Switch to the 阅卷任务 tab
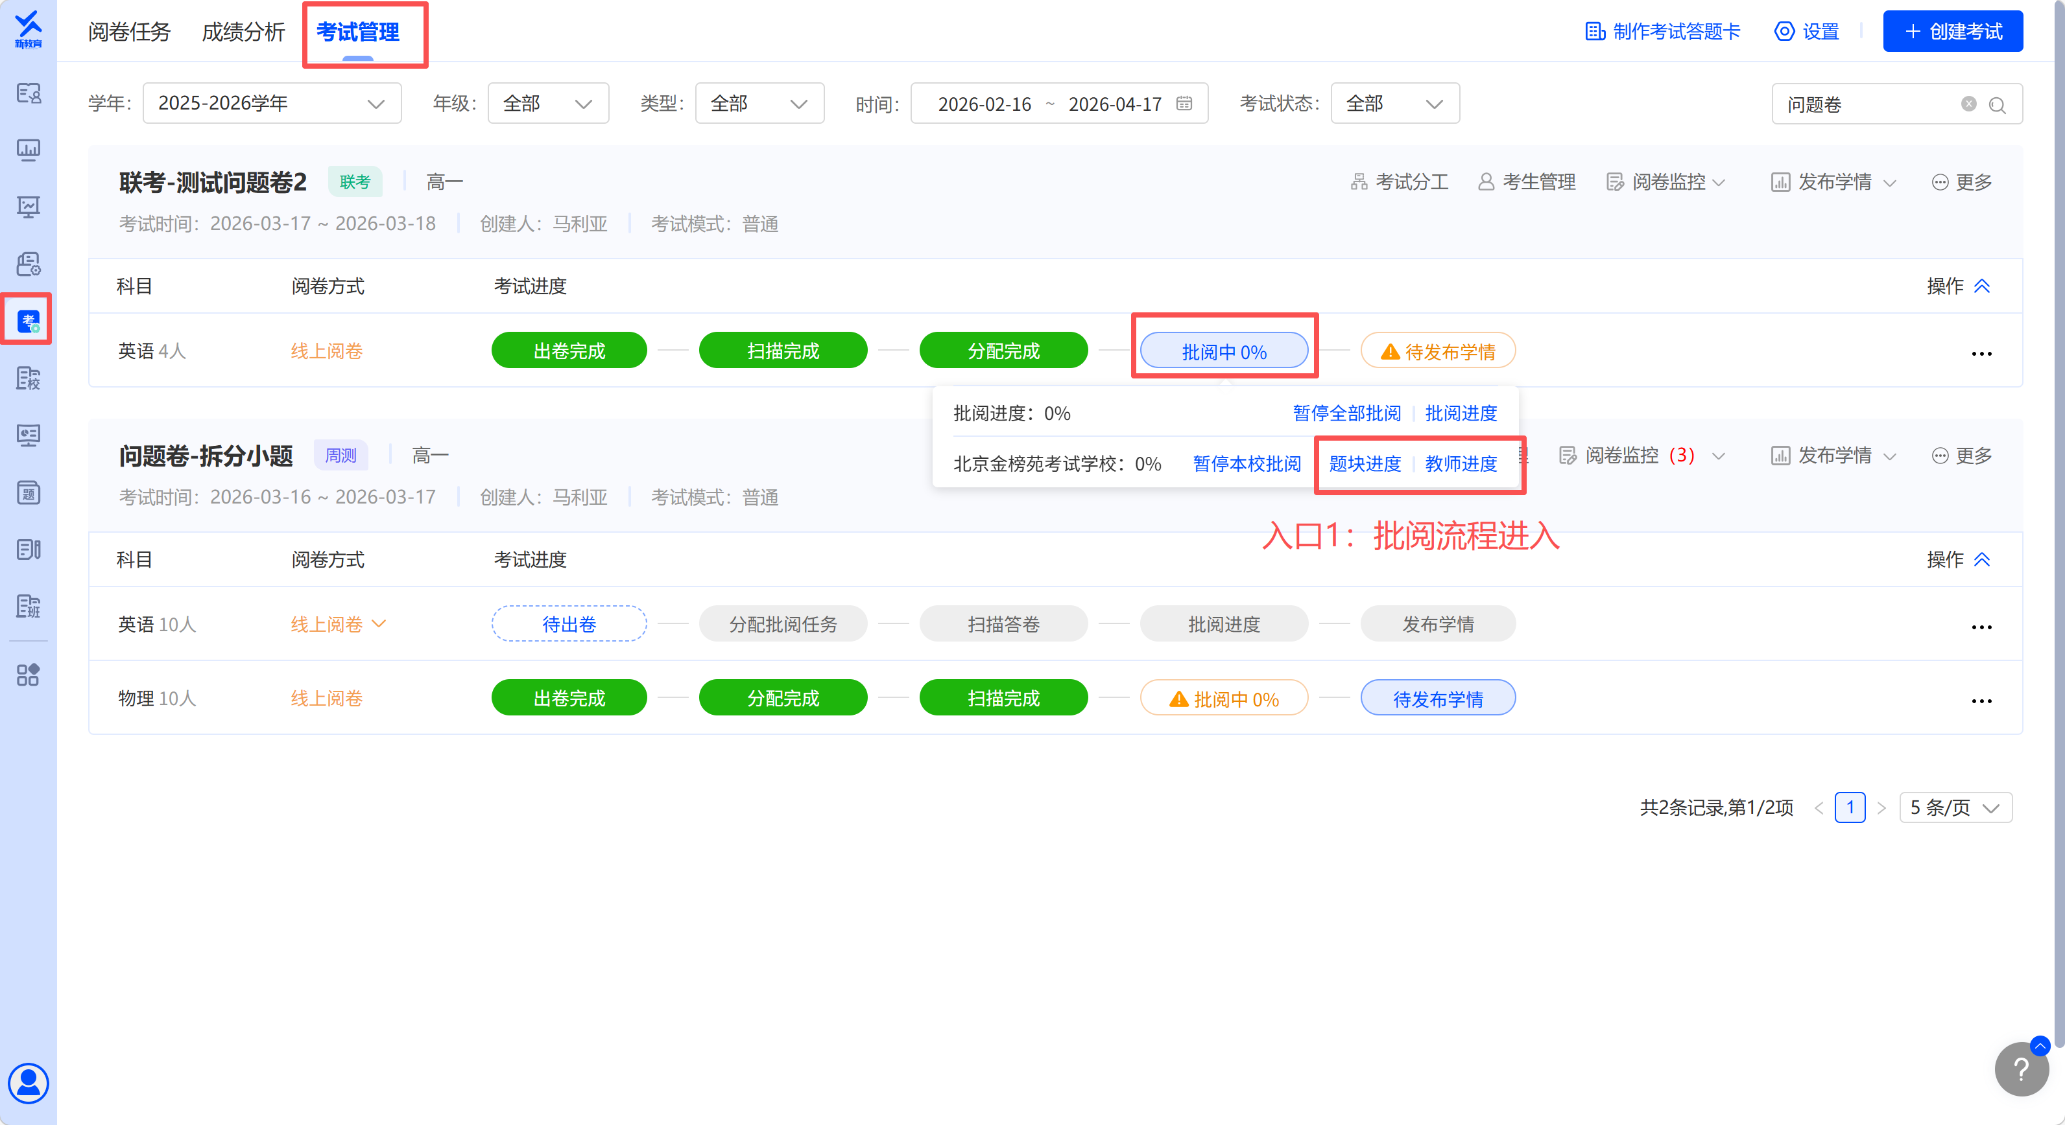The image size is (2065, 1125). click(x=129, y=32)
